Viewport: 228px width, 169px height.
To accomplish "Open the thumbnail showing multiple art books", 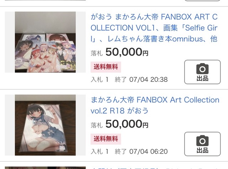I will click(x=45, y=42).
